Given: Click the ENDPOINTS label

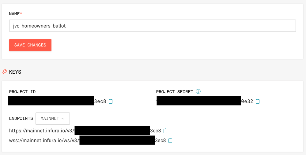Looking at the screenshot, I should coord(21,118).
